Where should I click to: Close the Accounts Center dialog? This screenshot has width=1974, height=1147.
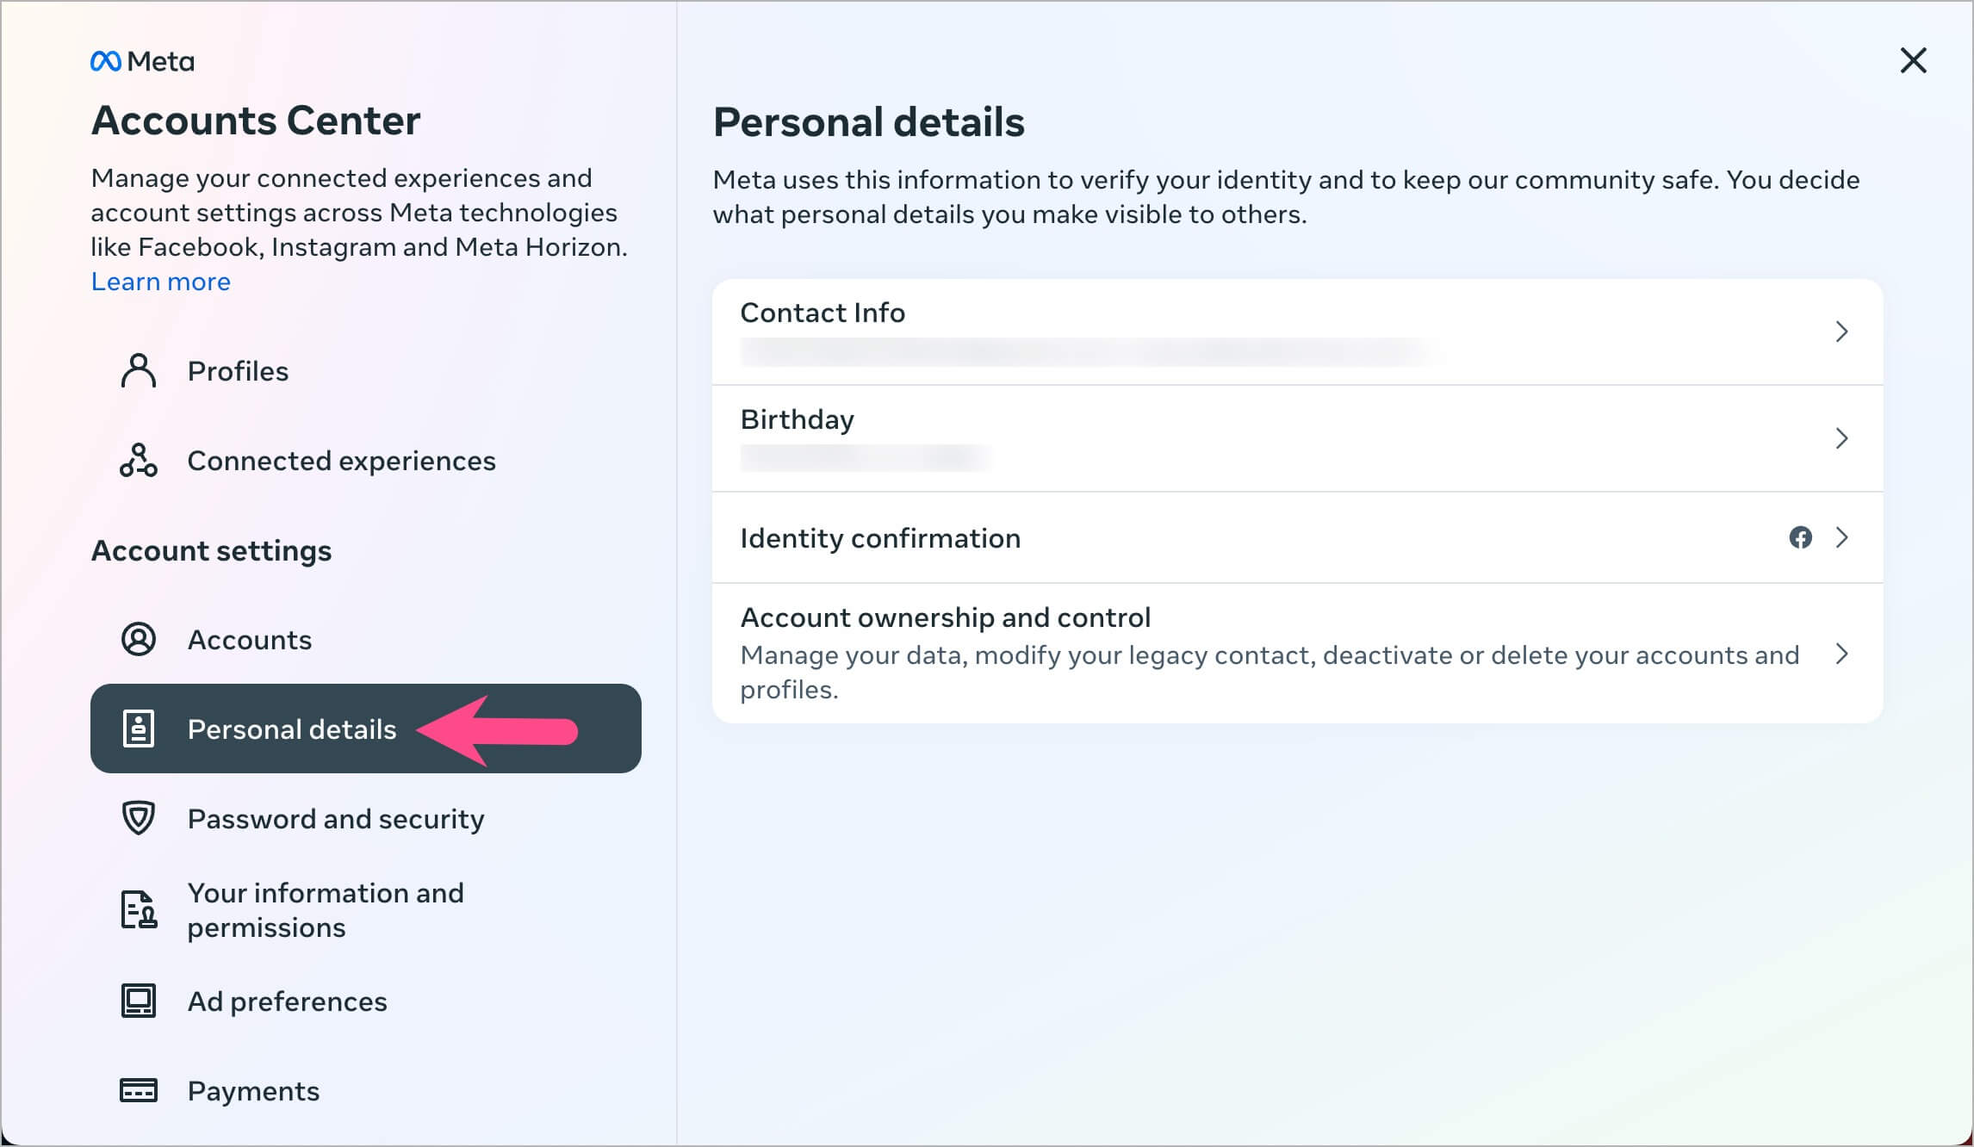(1913, 60)
